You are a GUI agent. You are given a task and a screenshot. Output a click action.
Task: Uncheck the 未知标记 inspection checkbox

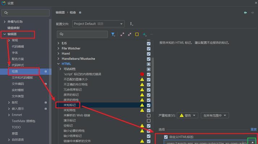[x=149, y=105]
